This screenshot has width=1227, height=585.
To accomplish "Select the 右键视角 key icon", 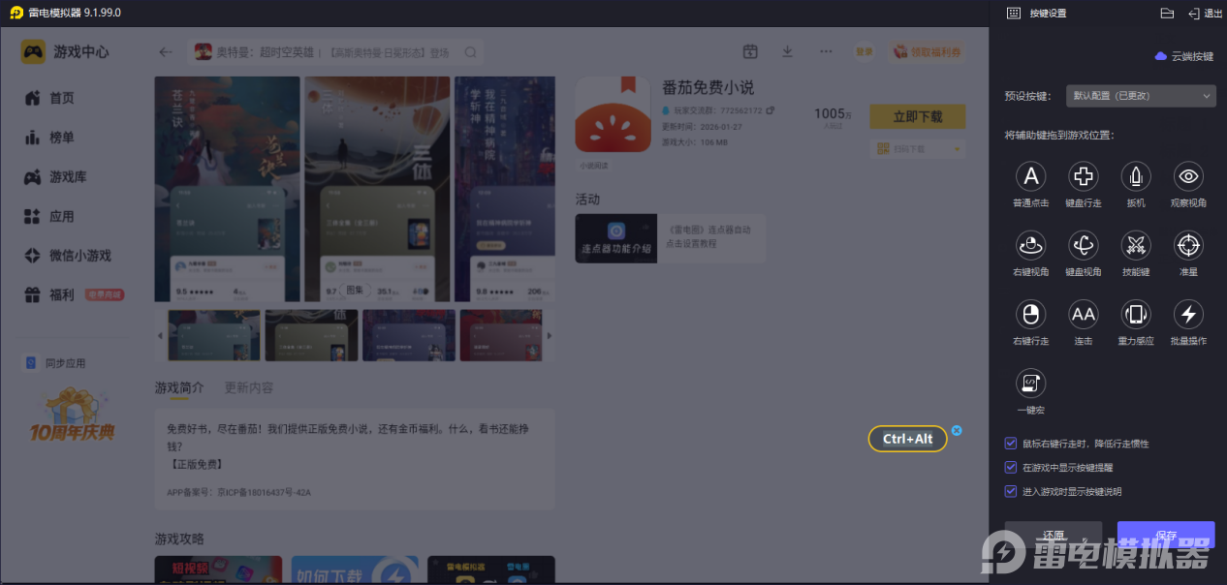I will click(1031, 245).
